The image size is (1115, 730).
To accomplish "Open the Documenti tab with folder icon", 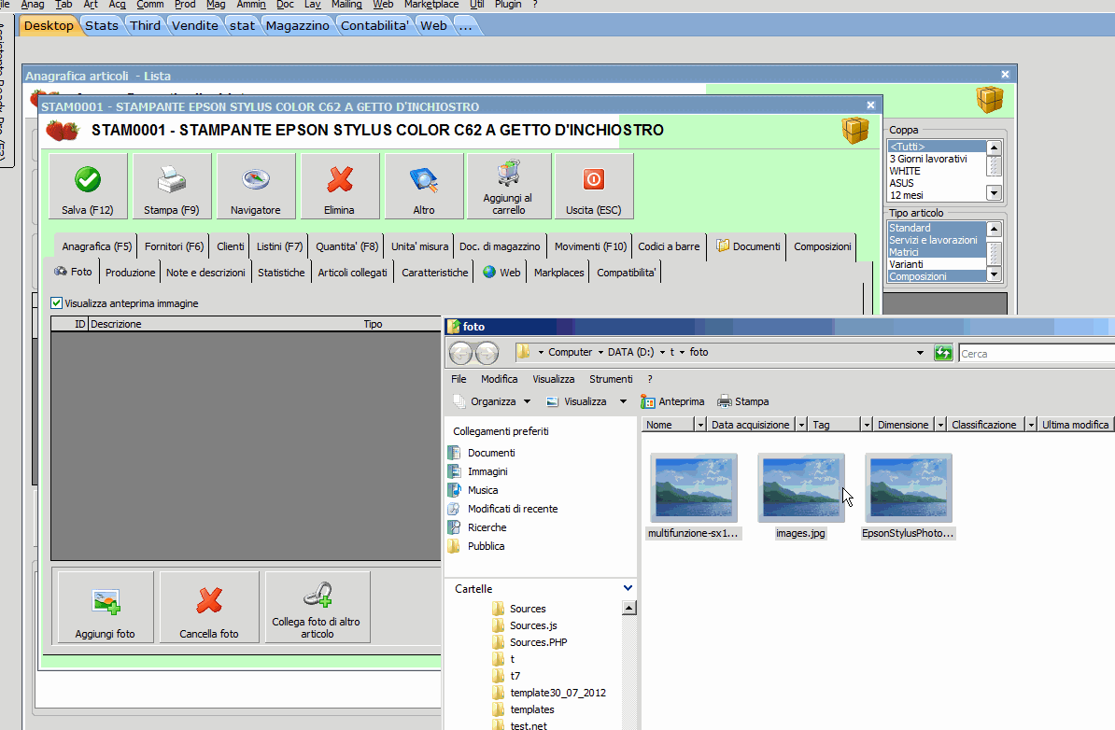I will tap(749, 246).
